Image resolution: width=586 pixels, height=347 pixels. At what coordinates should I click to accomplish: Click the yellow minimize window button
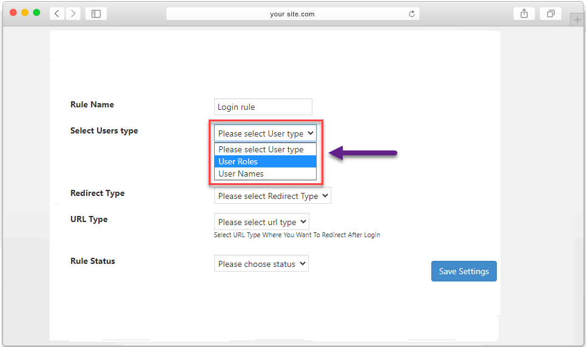pos(25,12)
